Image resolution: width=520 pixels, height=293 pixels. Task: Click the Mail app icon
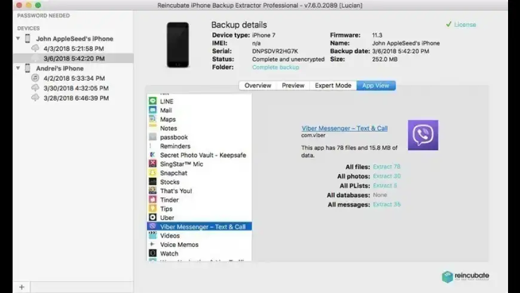coord(152,110)
